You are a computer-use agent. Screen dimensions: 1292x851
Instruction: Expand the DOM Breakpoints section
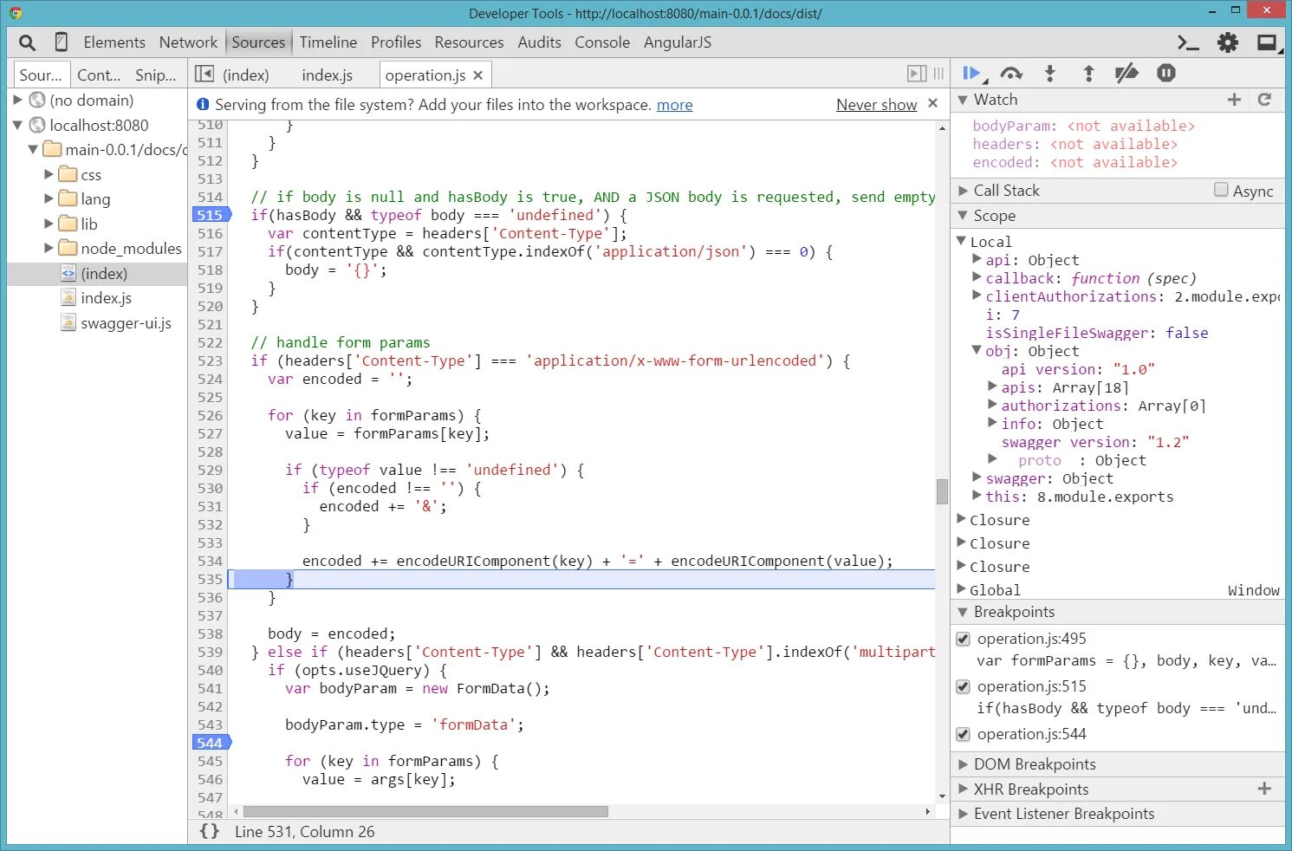(963, 764)
